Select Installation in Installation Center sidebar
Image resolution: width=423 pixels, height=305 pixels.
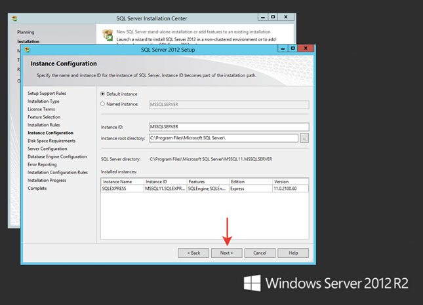click(x=28, y=41)
